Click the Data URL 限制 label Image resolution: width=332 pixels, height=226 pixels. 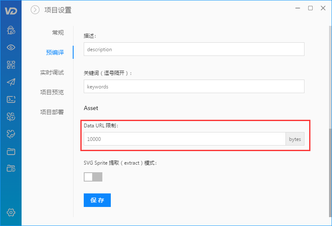tap(101, 126)
